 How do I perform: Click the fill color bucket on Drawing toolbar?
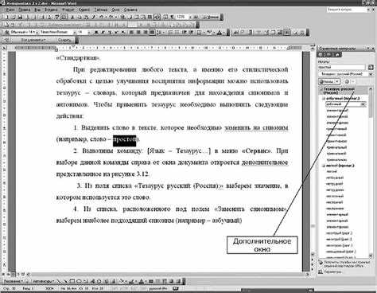pos(121,281)
